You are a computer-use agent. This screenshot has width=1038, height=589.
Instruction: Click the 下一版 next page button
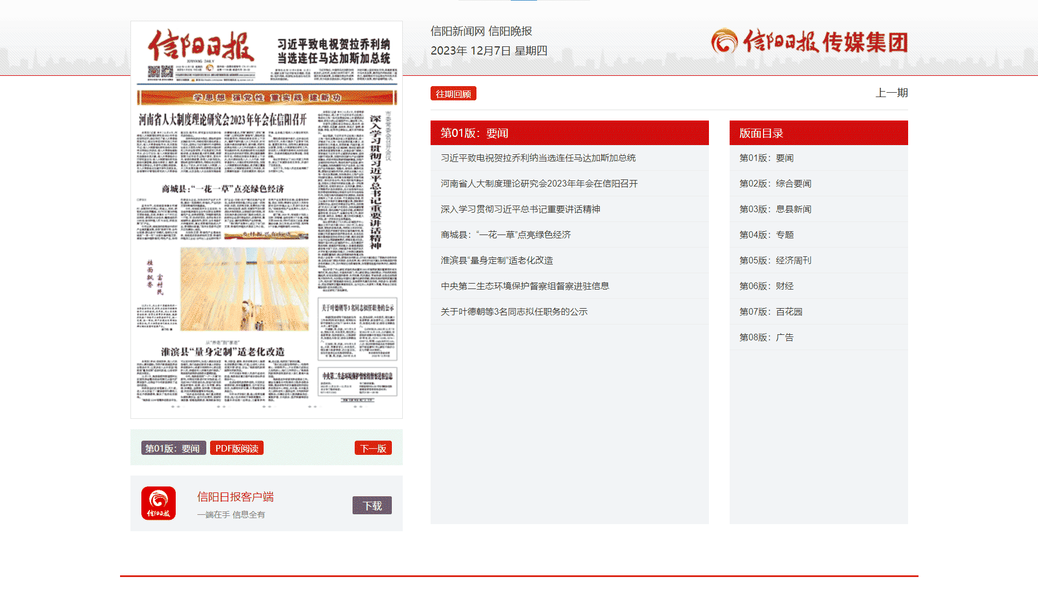tap(373, 448)
